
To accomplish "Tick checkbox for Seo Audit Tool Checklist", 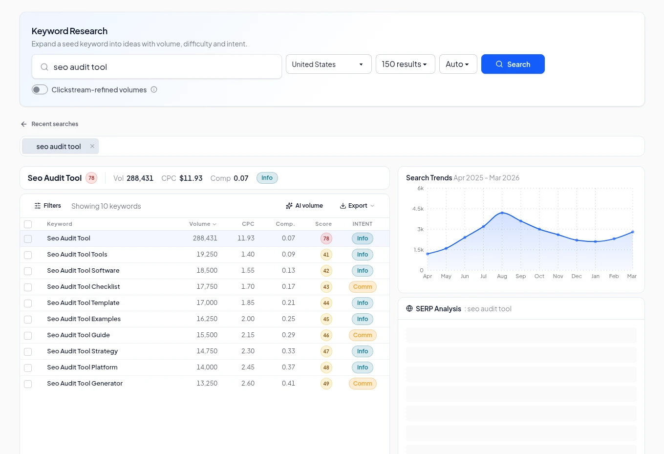I will click(28, 287).
